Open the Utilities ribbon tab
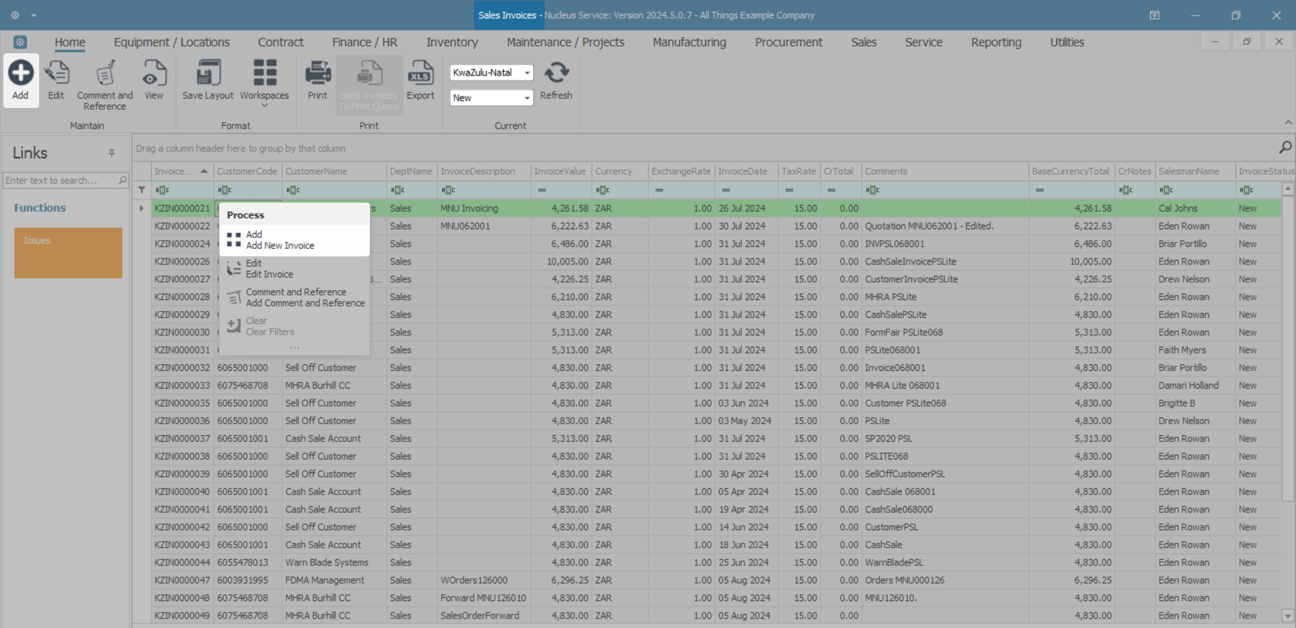 tap(1066, 42)
